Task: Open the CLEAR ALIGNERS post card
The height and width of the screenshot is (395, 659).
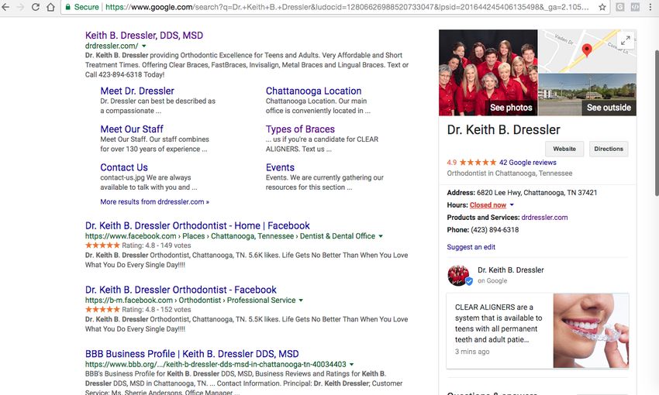Action: click(x=537, y=331)
